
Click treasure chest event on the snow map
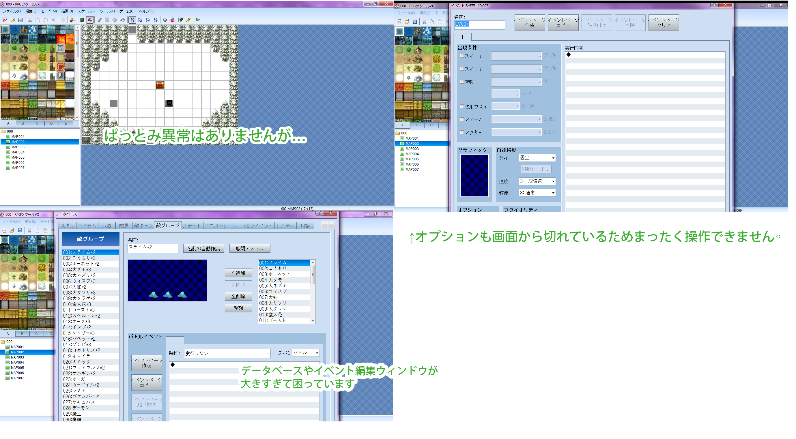160,85
